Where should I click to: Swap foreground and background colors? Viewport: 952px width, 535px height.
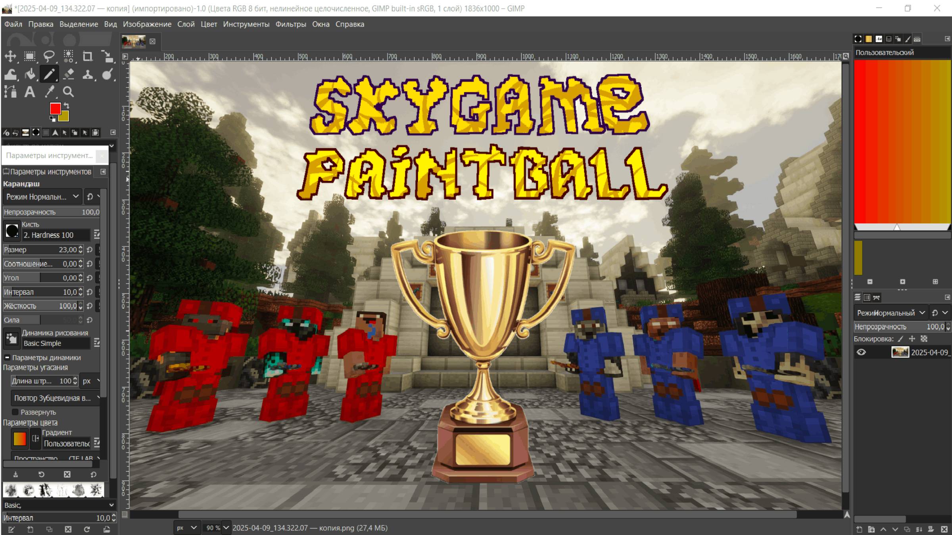pyautogui.click(x=67, y=105)
